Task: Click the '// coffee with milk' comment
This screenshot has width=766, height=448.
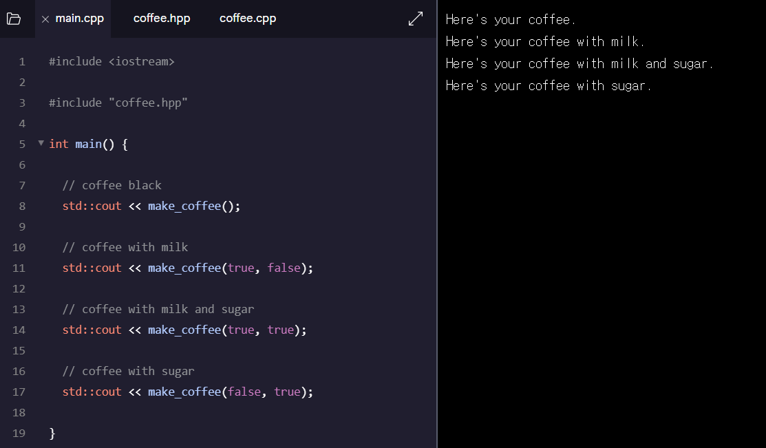Action: point(125,247)
